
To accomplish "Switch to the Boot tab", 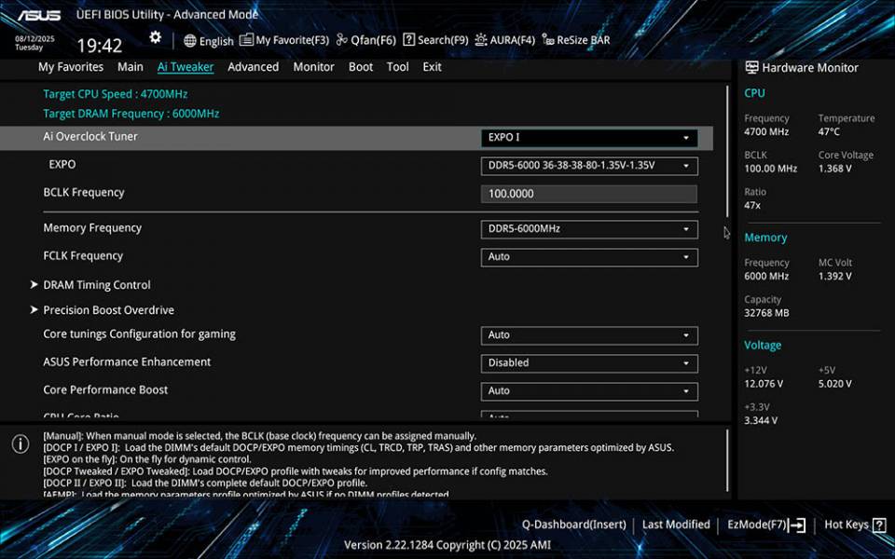I will [361, 66].
